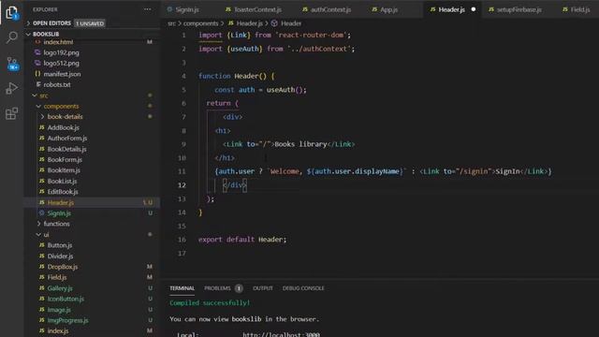Open Explorer more actions ellipsis
This screenshot has height=337, width=599.
click(148, 9)
